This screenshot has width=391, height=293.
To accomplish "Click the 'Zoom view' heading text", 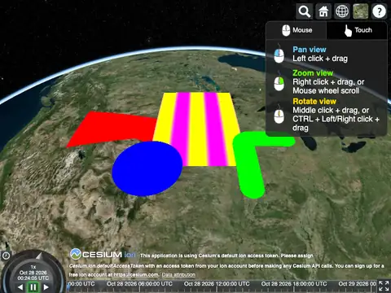I will [313, 73].
